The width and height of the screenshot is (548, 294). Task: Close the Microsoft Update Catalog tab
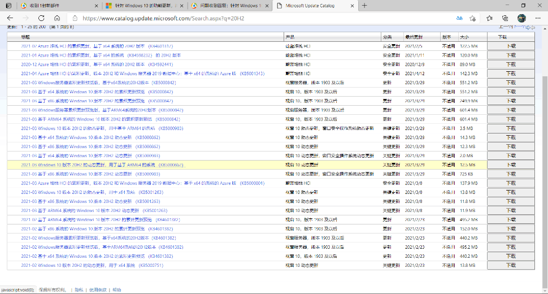353,6
